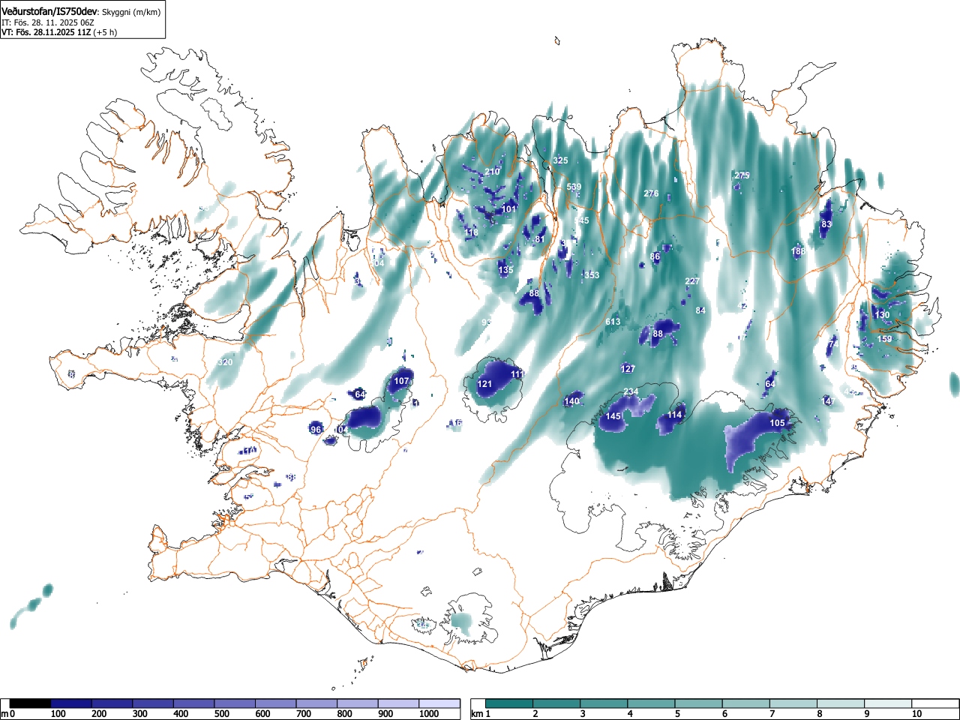Image resolution: width=960 pixels, height=720 pixels.
Task: Select the 86 visibility label
Action: point(655,256)
